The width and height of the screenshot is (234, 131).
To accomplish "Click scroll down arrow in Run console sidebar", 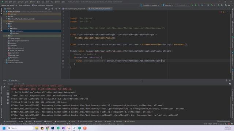I will point(8,91).
